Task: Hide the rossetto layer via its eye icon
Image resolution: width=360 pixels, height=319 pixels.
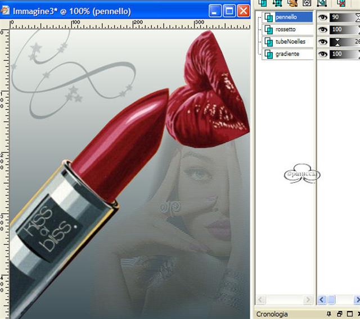Action: [323, 30]
